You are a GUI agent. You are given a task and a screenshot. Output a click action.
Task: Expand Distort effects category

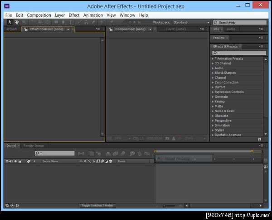point(213,87)
